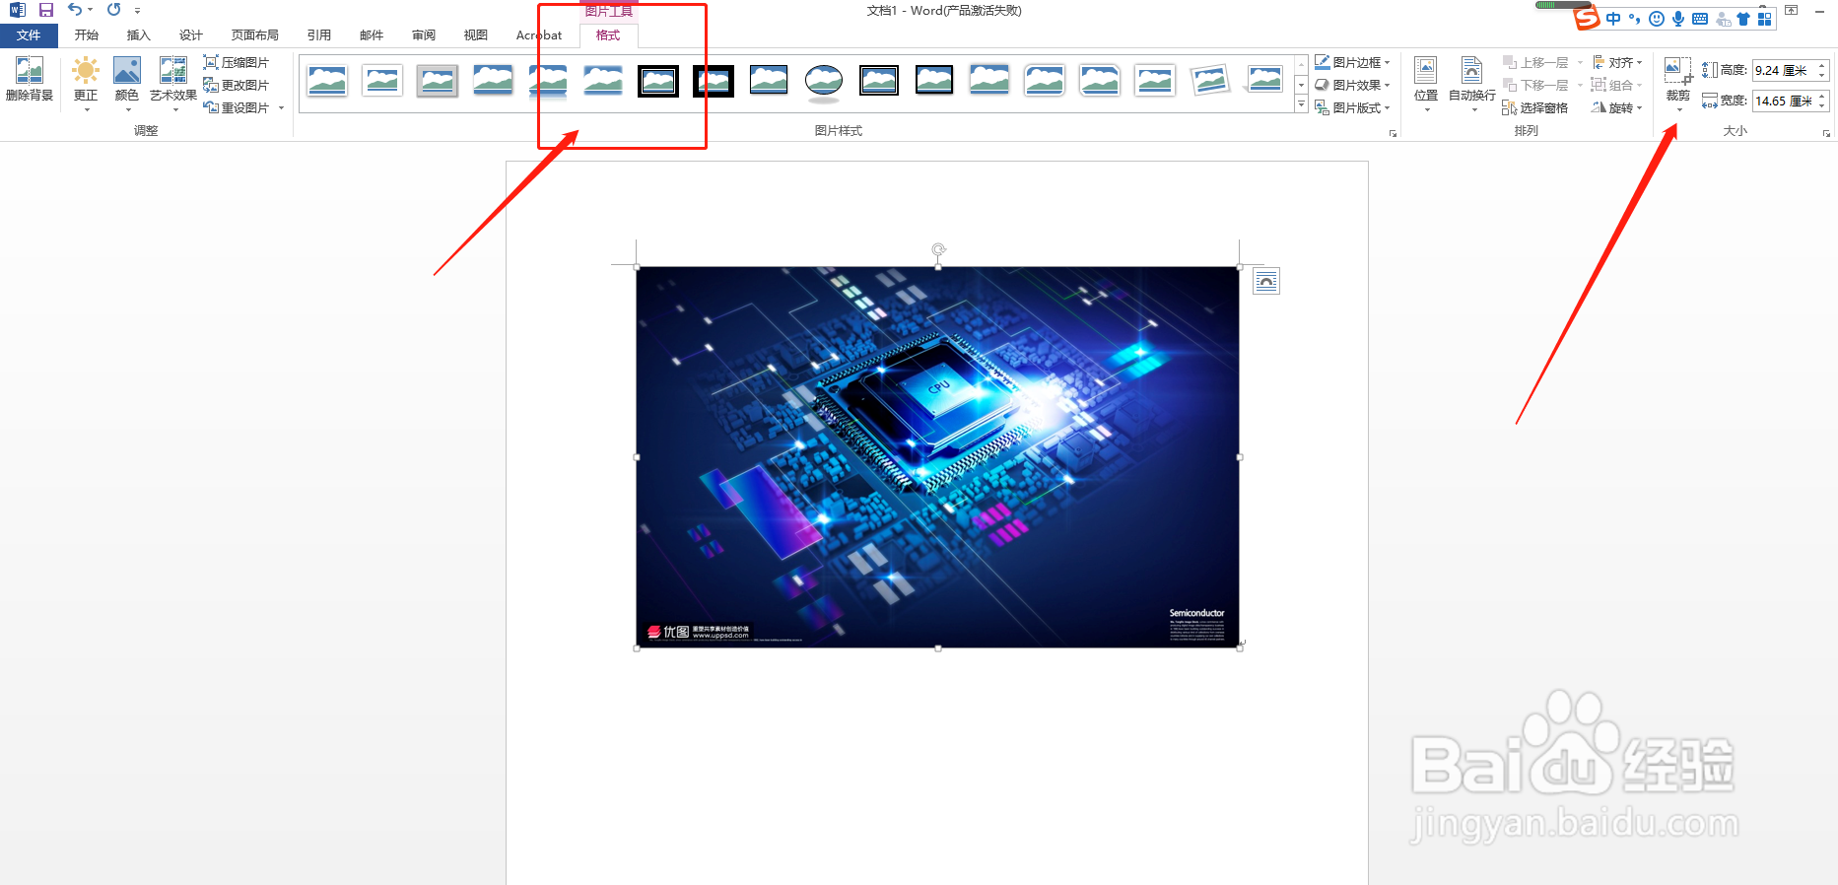Open the Size (大小) dialog launcher
Viewport: 1838px width, 885px height.
[1826, 133]
